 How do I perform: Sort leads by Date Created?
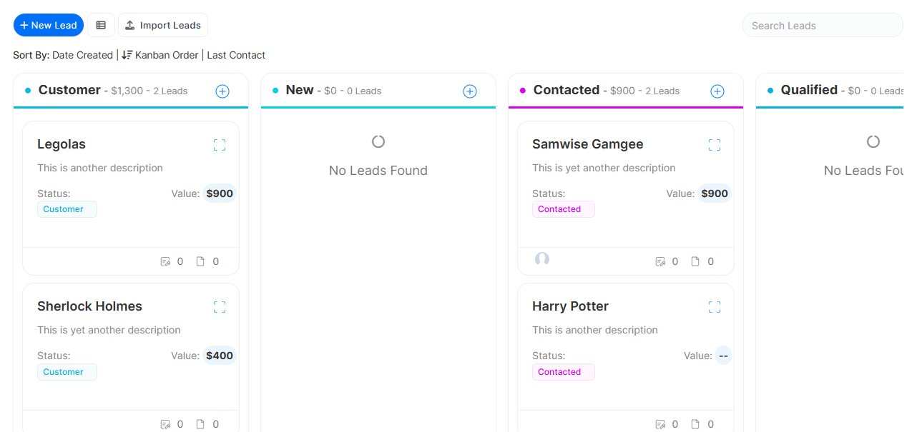tap(82, 55)
